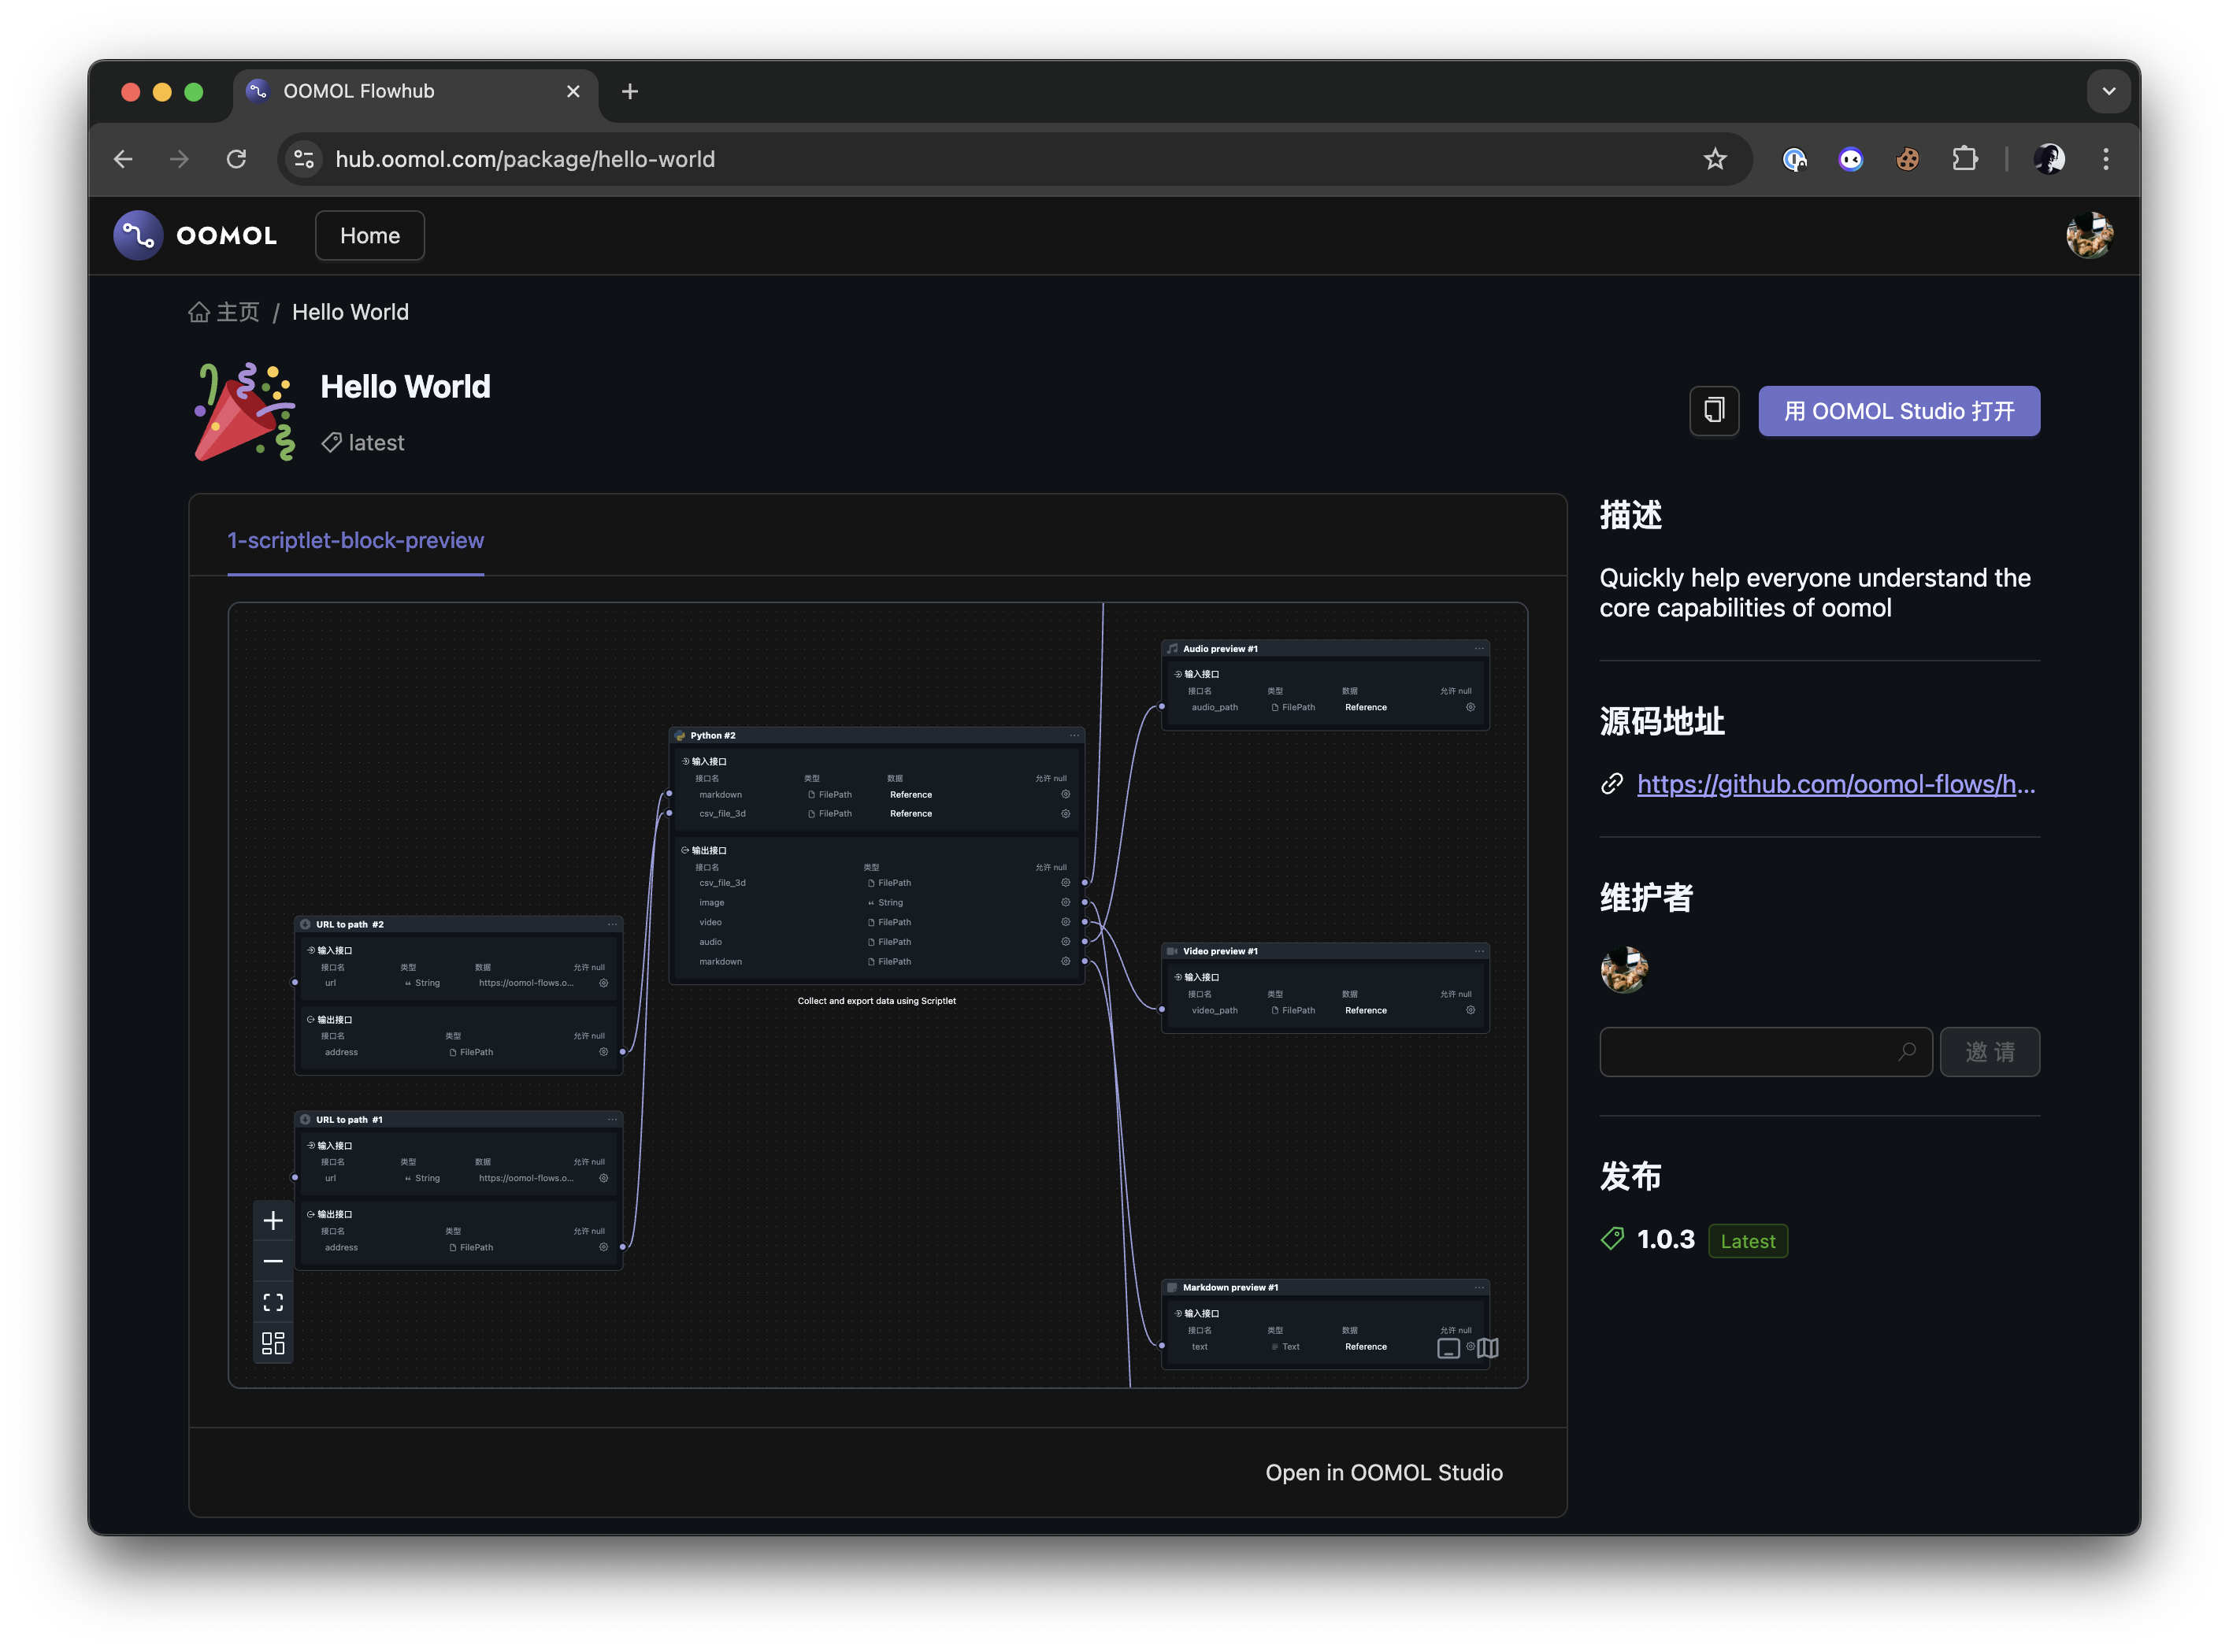
Task: Click the 用 OOMOL Studio 打开 button
Action: pos(1898,411)
